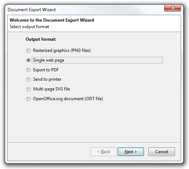Click the Document Export Wizard title bar text

pos(32,10)
